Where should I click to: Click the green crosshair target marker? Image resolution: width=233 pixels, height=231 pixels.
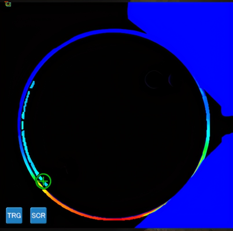(x=43, y=181)
